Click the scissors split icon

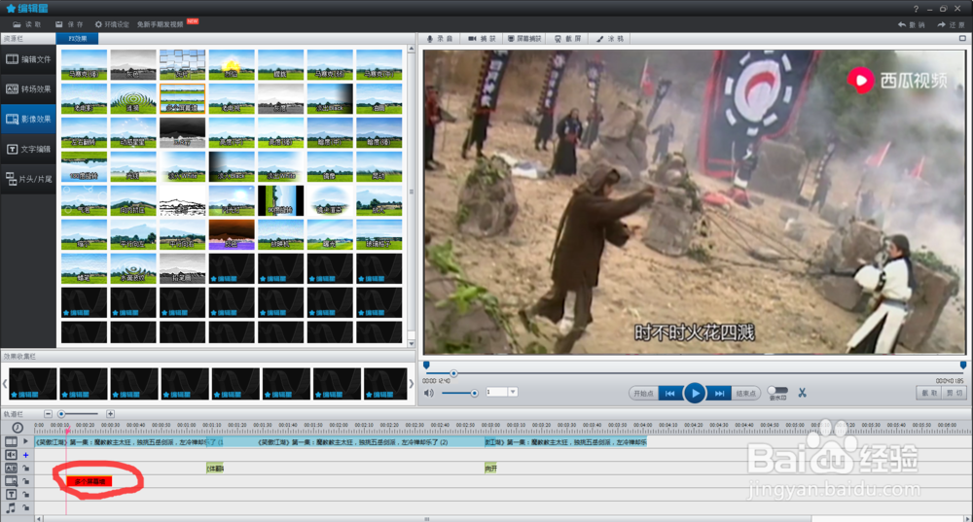point(803,393)
